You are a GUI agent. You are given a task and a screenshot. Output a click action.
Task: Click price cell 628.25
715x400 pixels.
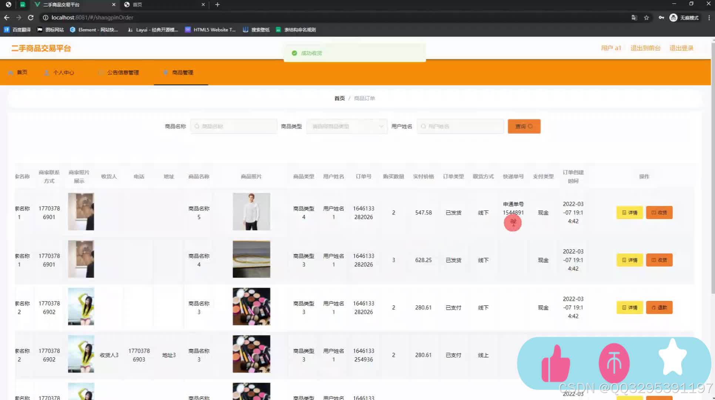point(423,260)
